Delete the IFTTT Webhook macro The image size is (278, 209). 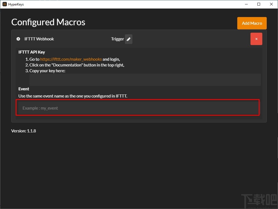[256, 39]
